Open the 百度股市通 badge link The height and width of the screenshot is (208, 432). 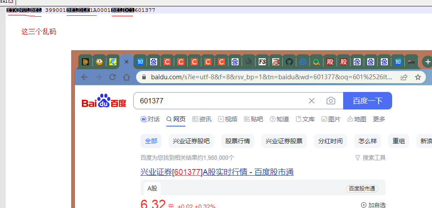point(362,188)
